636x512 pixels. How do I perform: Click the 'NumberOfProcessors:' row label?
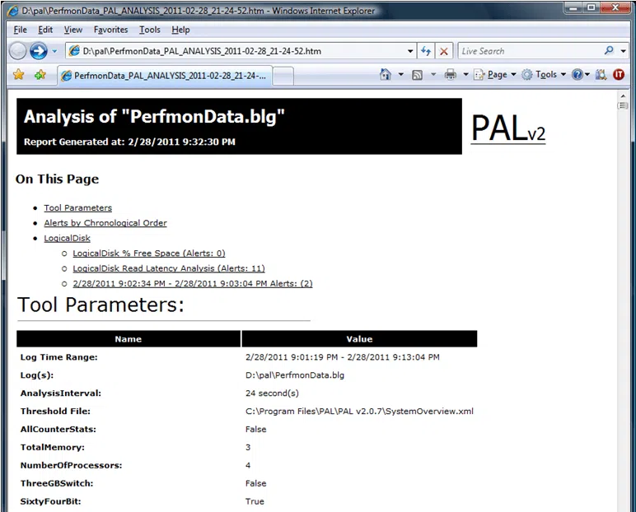(72, 465)
